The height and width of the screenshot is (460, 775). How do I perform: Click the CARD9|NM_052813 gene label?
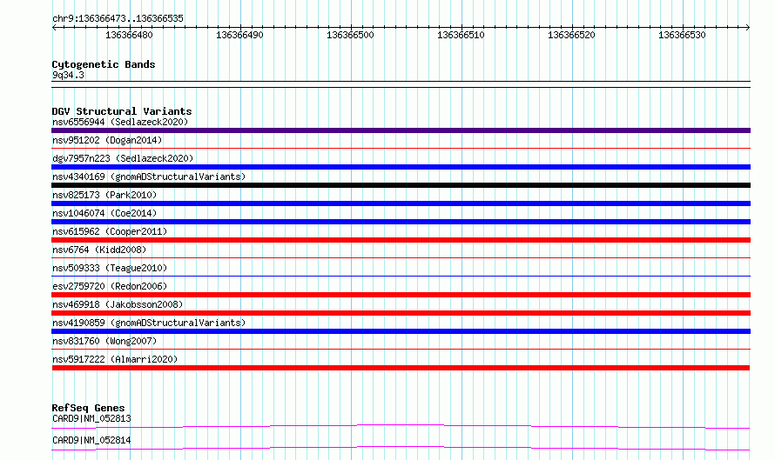coord(91,418)
